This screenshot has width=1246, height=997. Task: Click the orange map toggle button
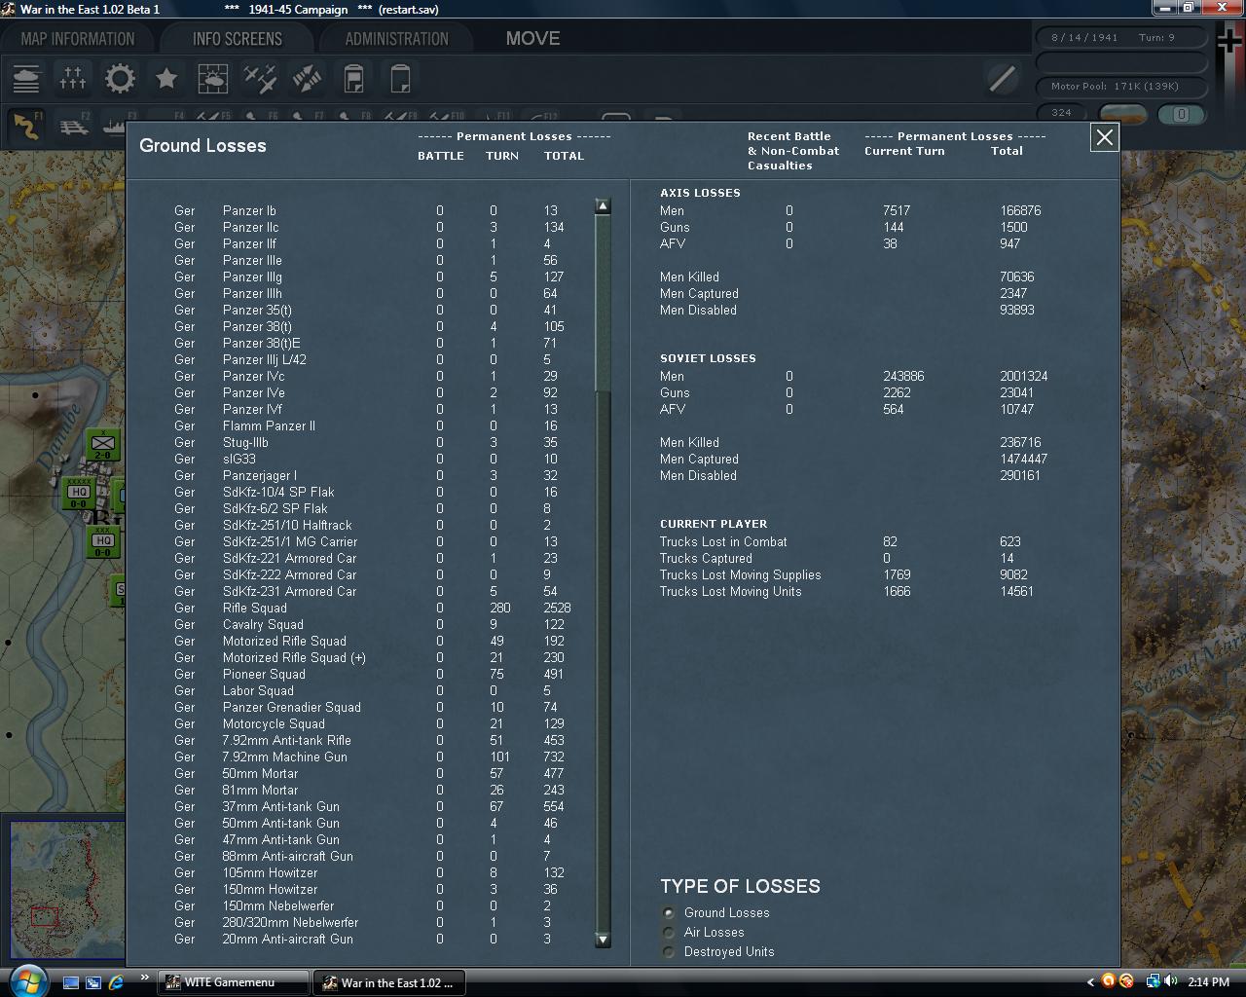(x=1122, y=114)
